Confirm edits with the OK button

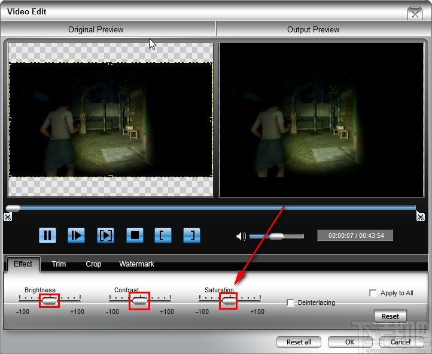coord(350,342)
